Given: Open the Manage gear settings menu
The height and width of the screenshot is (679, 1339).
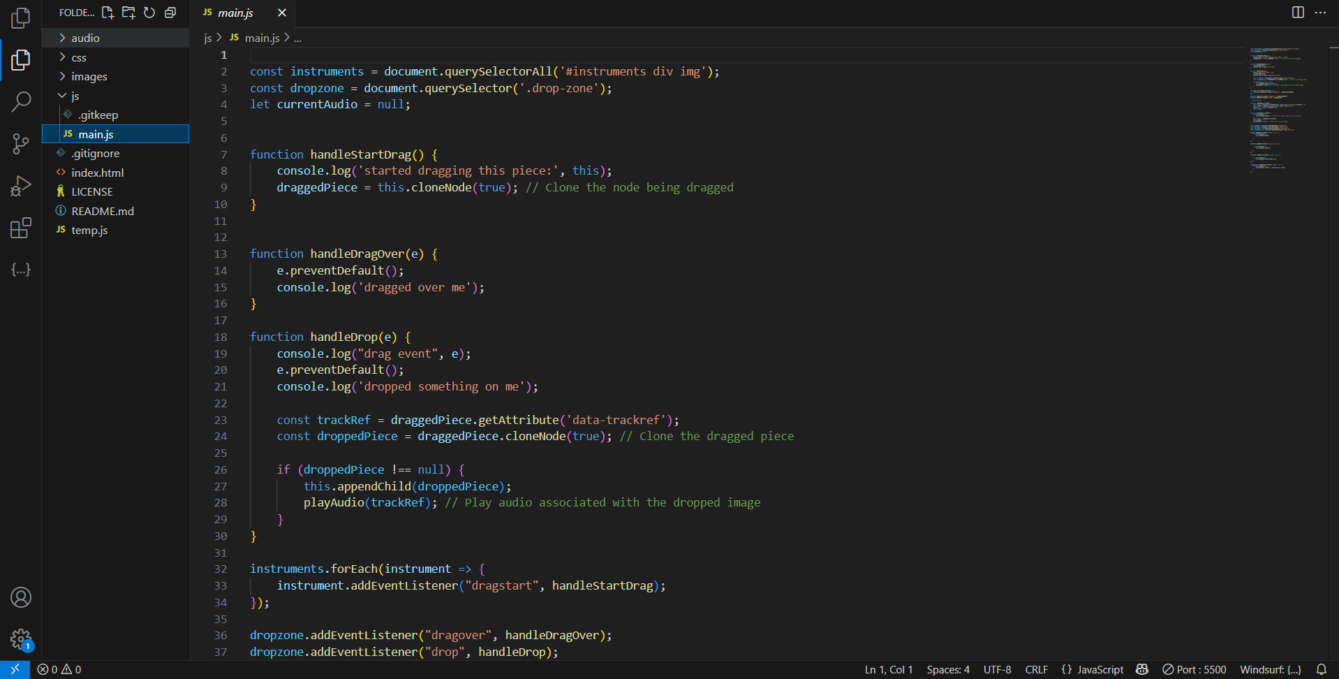Looking at the screenshot, I should pos(21,638).
